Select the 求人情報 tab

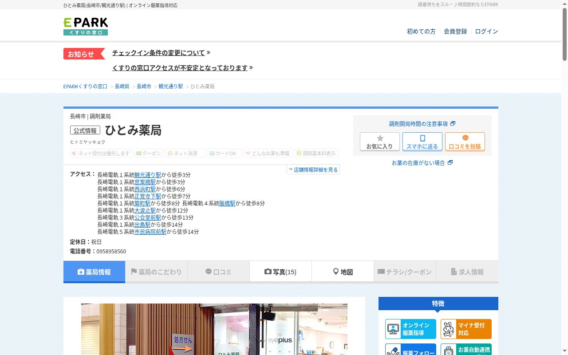[467, 272]
